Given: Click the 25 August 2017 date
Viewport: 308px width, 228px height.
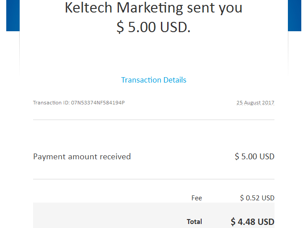Looking at the screenshot, I should [x=255, y=103].
